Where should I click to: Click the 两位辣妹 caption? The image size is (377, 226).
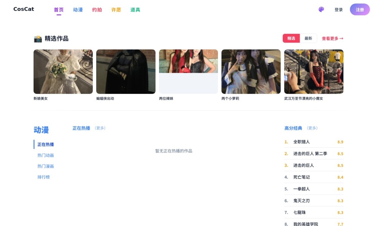pyautogui.click(x=166, y=98)
